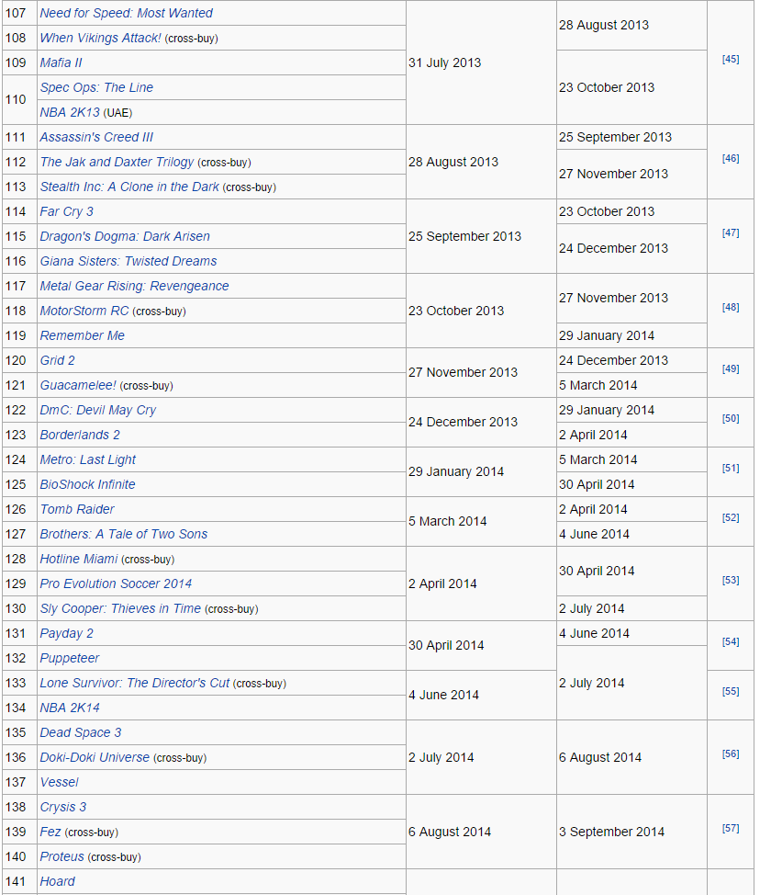This screenshot has height=895, width=771.
Task: Open the Dead Space 3 link
Action: pos(81,733)
